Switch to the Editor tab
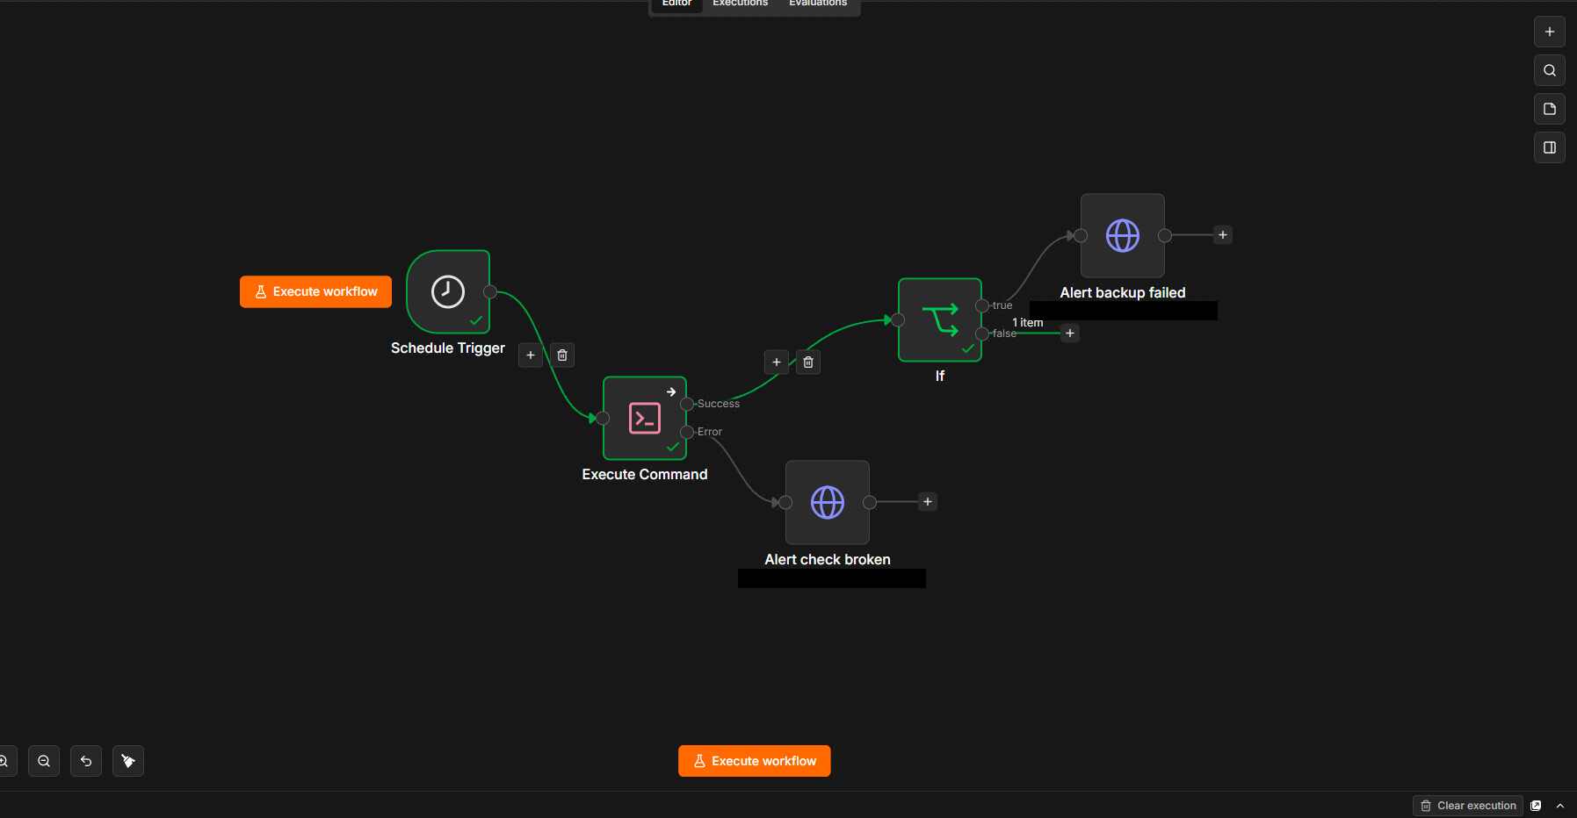Screen dimensions: 1577x818 tap(676, 4)
